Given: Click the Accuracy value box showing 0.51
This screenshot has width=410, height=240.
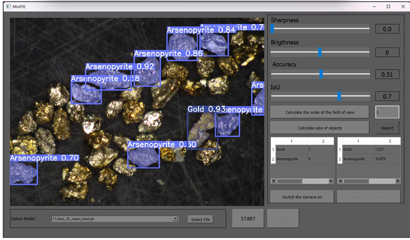Looking at the screenshot, I should [x=387, y=74].
